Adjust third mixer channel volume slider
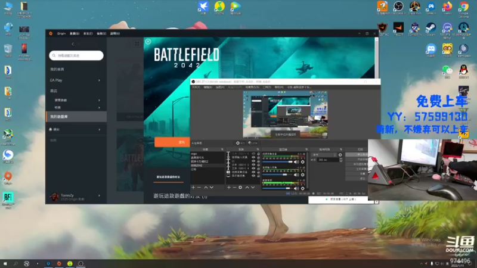 pyautogui.click(x=277, y=188)
